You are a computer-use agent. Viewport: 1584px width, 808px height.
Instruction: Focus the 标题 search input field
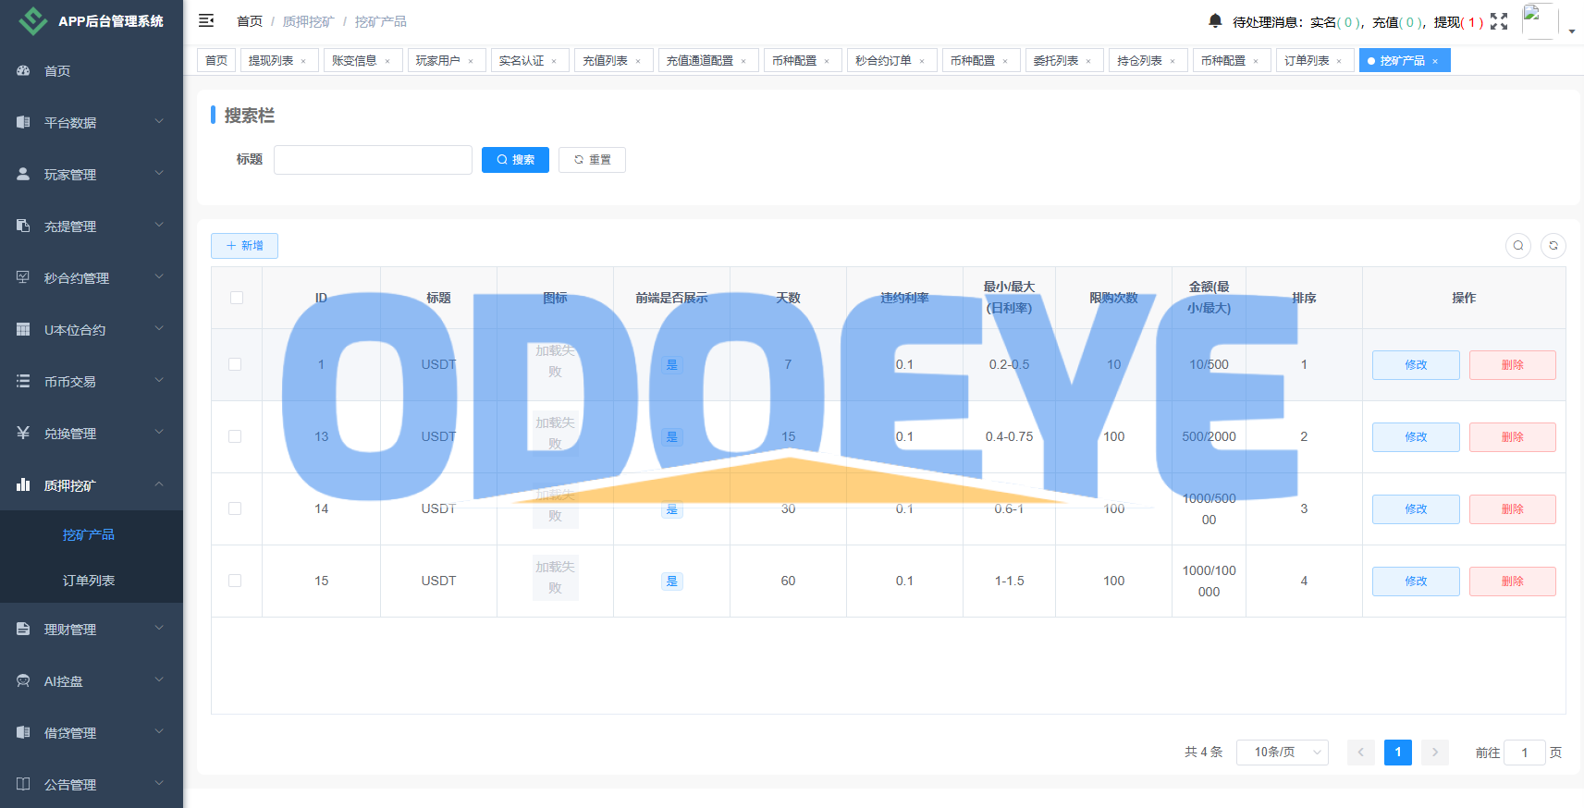[373, 160]
